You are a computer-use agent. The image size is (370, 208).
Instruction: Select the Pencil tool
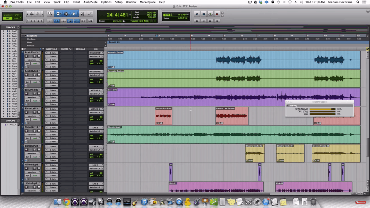[x=89, y=14]
